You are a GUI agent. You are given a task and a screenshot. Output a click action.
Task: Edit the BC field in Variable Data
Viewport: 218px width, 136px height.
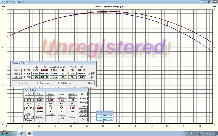(x=40, y=108)
